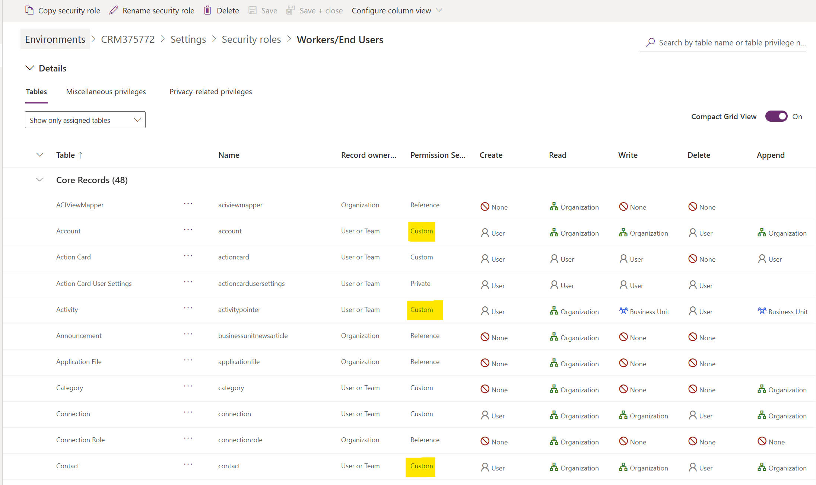Viewport: 816px width, 485px height.
Task: Click the search magnifier icon
Action: (x=650, y=42)
